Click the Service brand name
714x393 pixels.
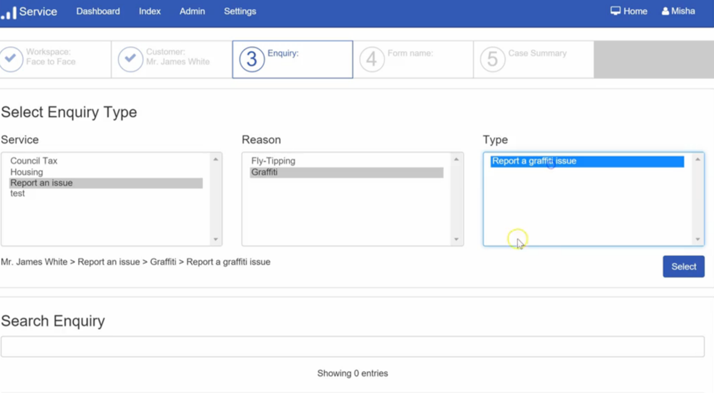[x=38, y=12]
